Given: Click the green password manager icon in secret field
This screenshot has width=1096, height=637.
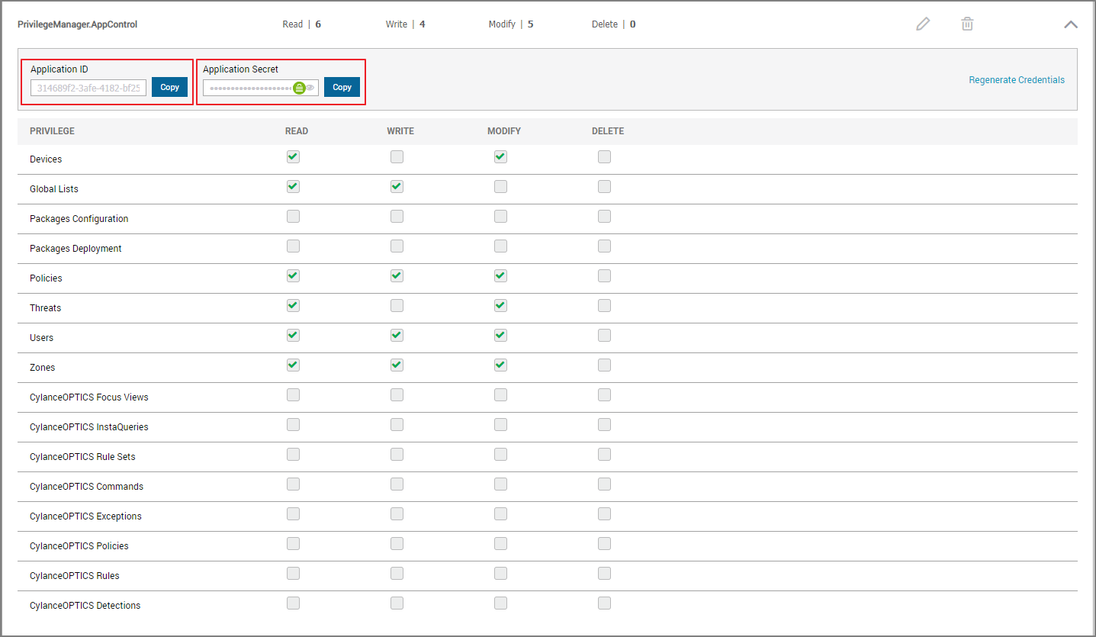Looking at the screenshot, I should tap(300, 88).
